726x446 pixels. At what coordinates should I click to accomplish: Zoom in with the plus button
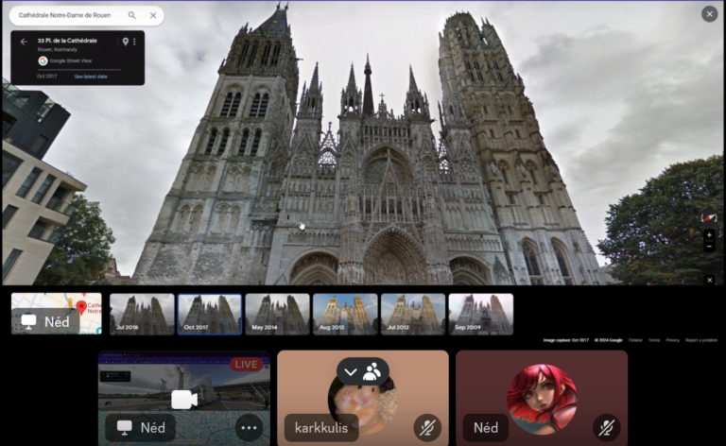(709, 234)
